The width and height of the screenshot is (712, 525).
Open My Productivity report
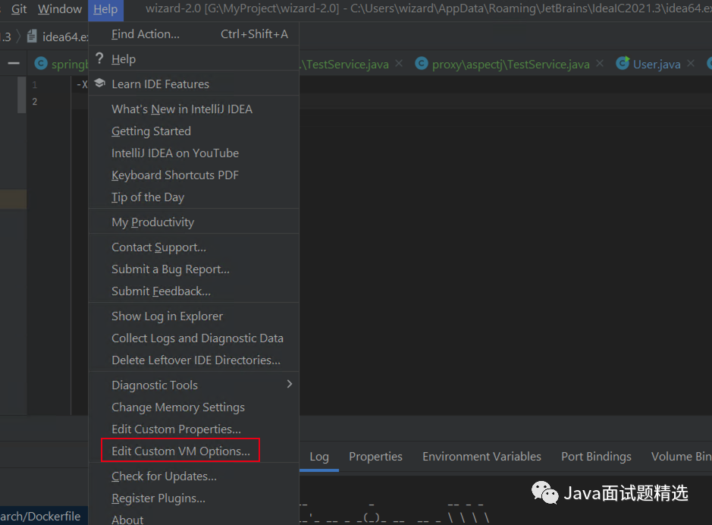coord(194,222)
